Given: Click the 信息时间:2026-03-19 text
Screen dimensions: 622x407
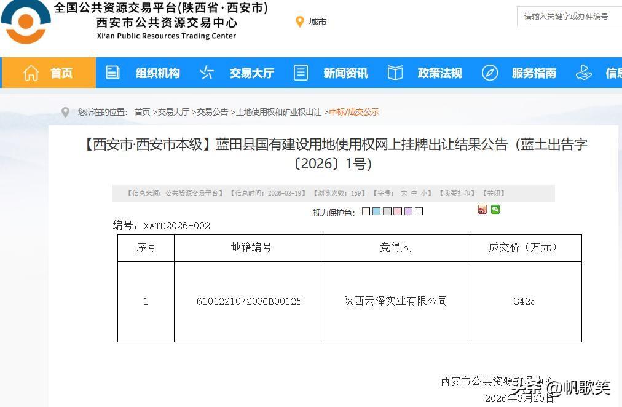Looking at the screenshot, I should coord(268,193).
